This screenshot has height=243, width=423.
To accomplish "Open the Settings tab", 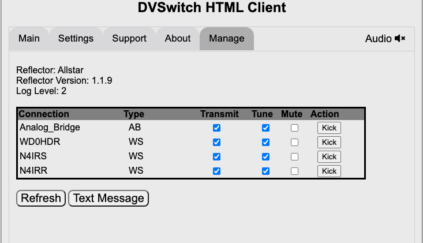I will click(x=76, y=39).
